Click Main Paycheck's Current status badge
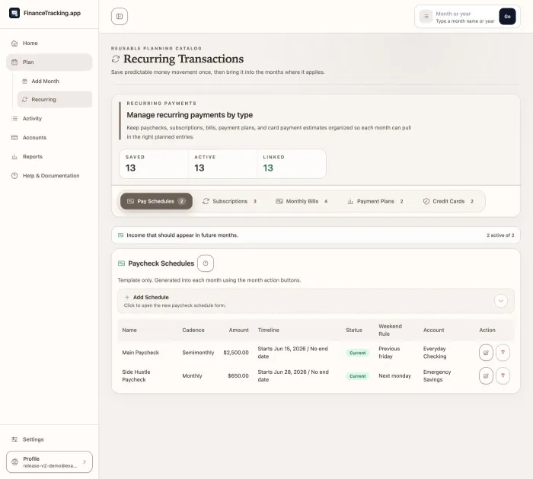Screen dimensions: 533x479 coord(358,353)
